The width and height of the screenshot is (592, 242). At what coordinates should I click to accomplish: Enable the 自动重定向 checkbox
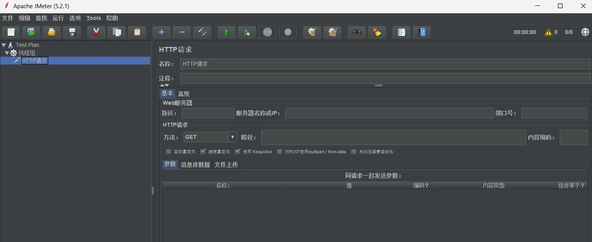click(168, 152)
